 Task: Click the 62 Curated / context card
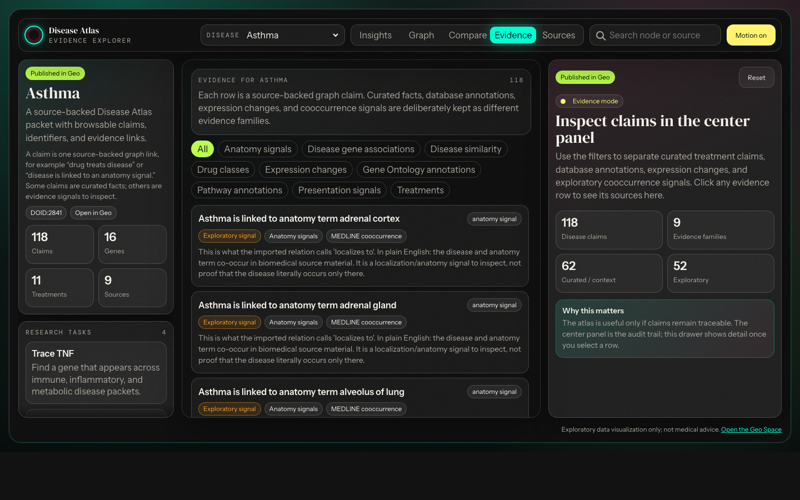coord(609,273)
